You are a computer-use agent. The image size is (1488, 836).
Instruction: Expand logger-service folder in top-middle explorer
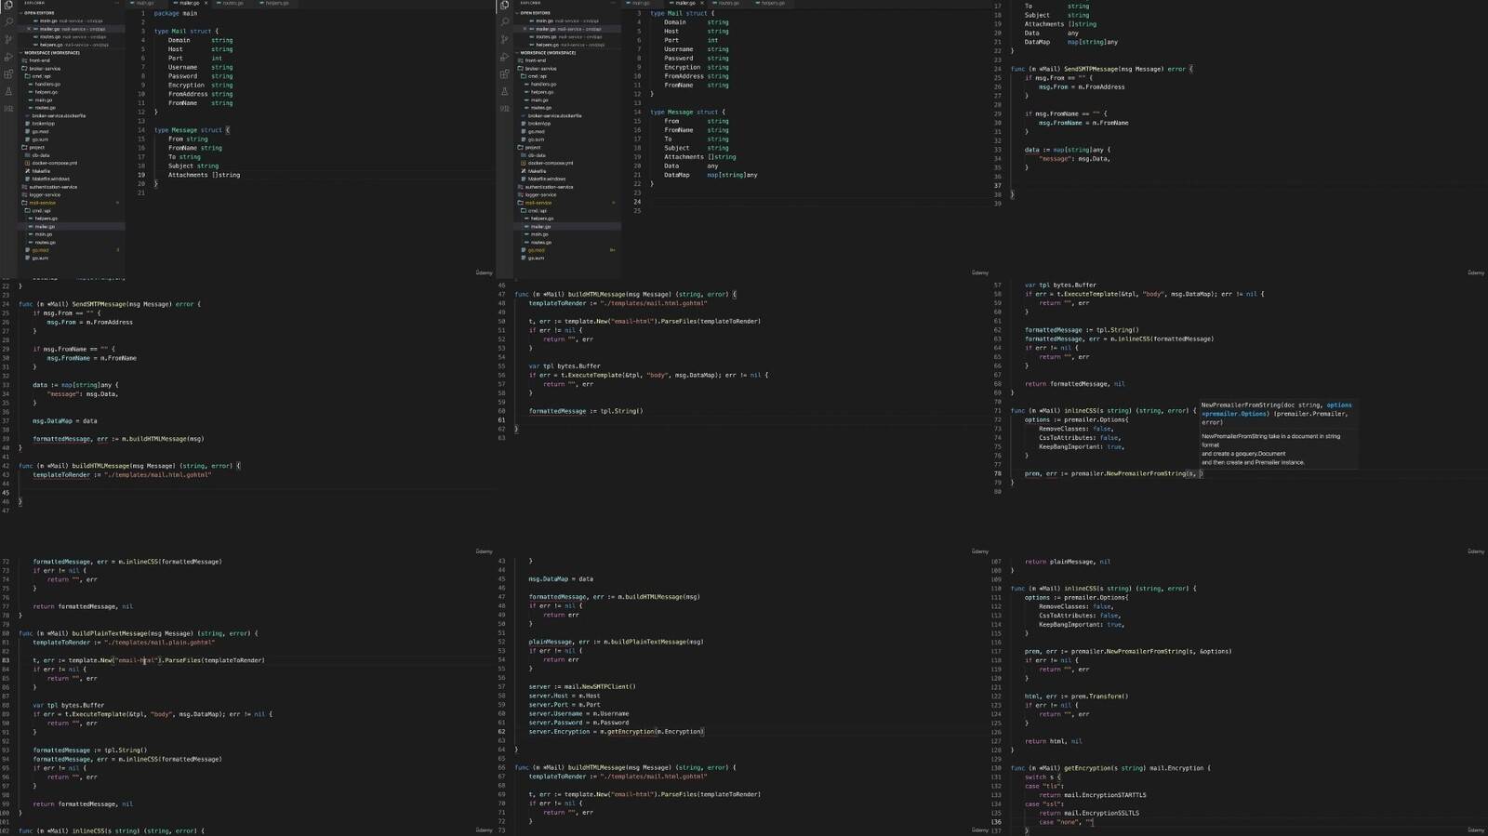[540, 194]
